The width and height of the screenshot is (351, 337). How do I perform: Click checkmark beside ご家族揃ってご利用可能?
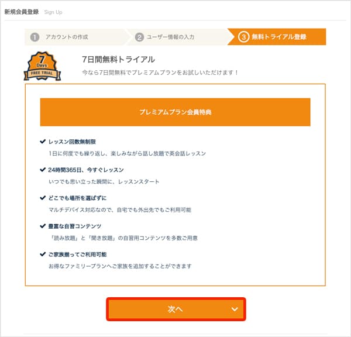tap(42, 255)
